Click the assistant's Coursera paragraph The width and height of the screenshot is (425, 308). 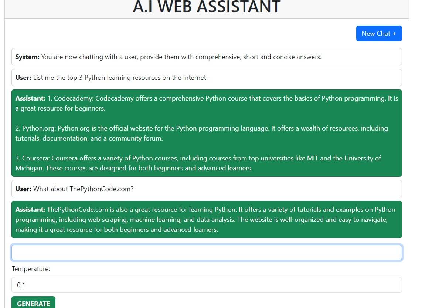[198, 163]
